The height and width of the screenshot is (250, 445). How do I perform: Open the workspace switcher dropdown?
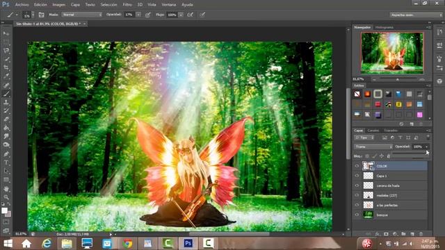[416, 15]
